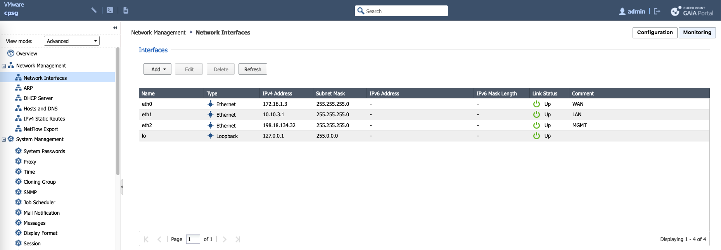Image resolution: width=721 pixels, height=250 pixels.
Task: Switch to the Configuration tab
Action: click(x=655, y=33)
